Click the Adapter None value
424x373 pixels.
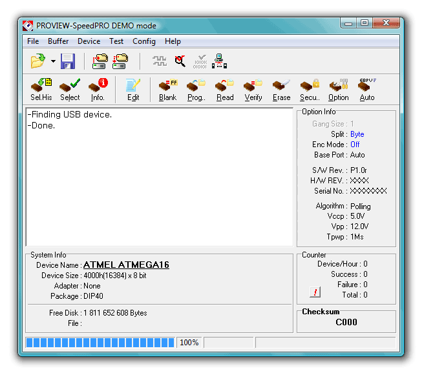coord(92,286)
